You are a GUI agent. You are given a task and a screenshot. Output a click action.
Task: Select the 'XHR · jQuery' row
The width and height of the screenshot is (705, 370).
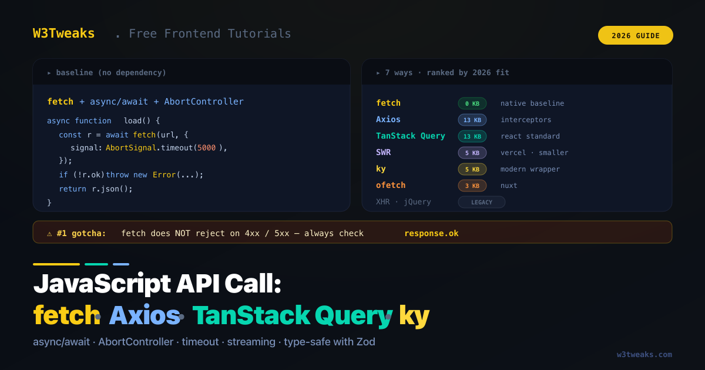point(404,201)
